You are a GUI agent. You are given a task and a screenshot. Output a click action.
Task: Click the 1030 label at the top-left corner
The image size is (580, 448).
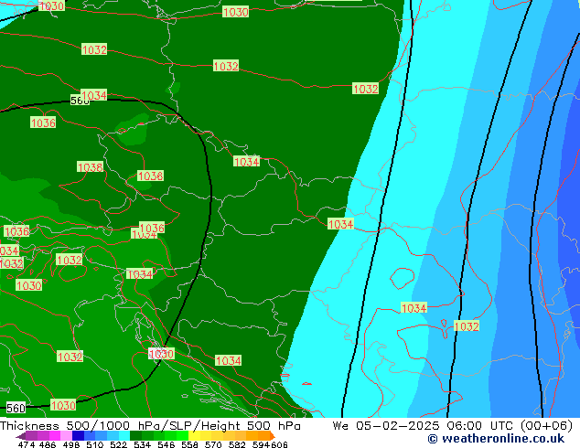51,5
